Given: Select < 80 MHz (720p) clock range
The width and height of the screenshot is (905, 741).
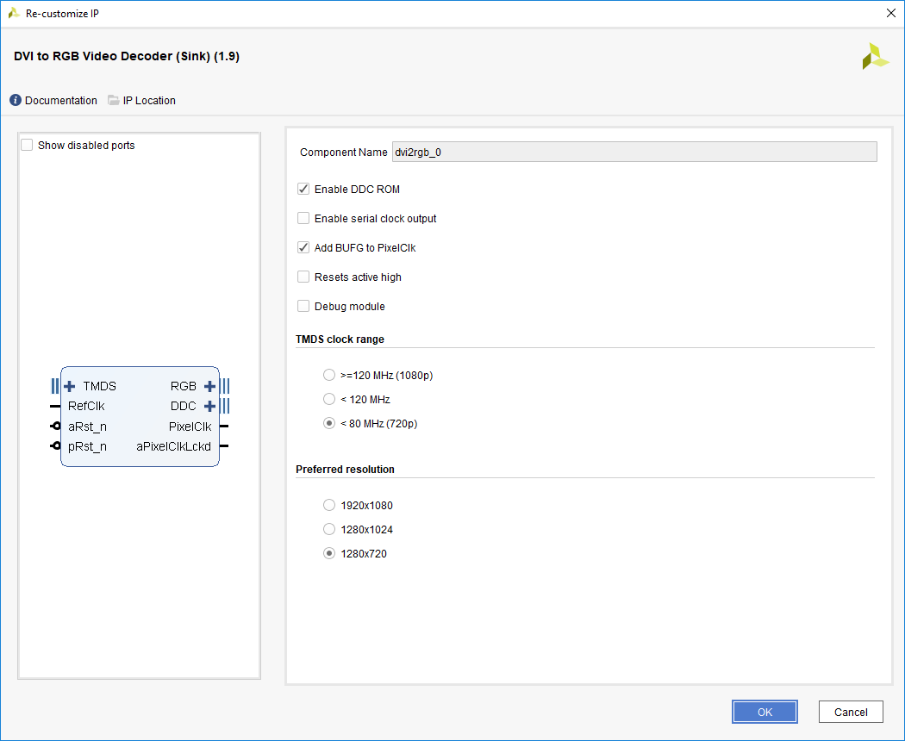Looking at the screenshot, I should [329, 424].
